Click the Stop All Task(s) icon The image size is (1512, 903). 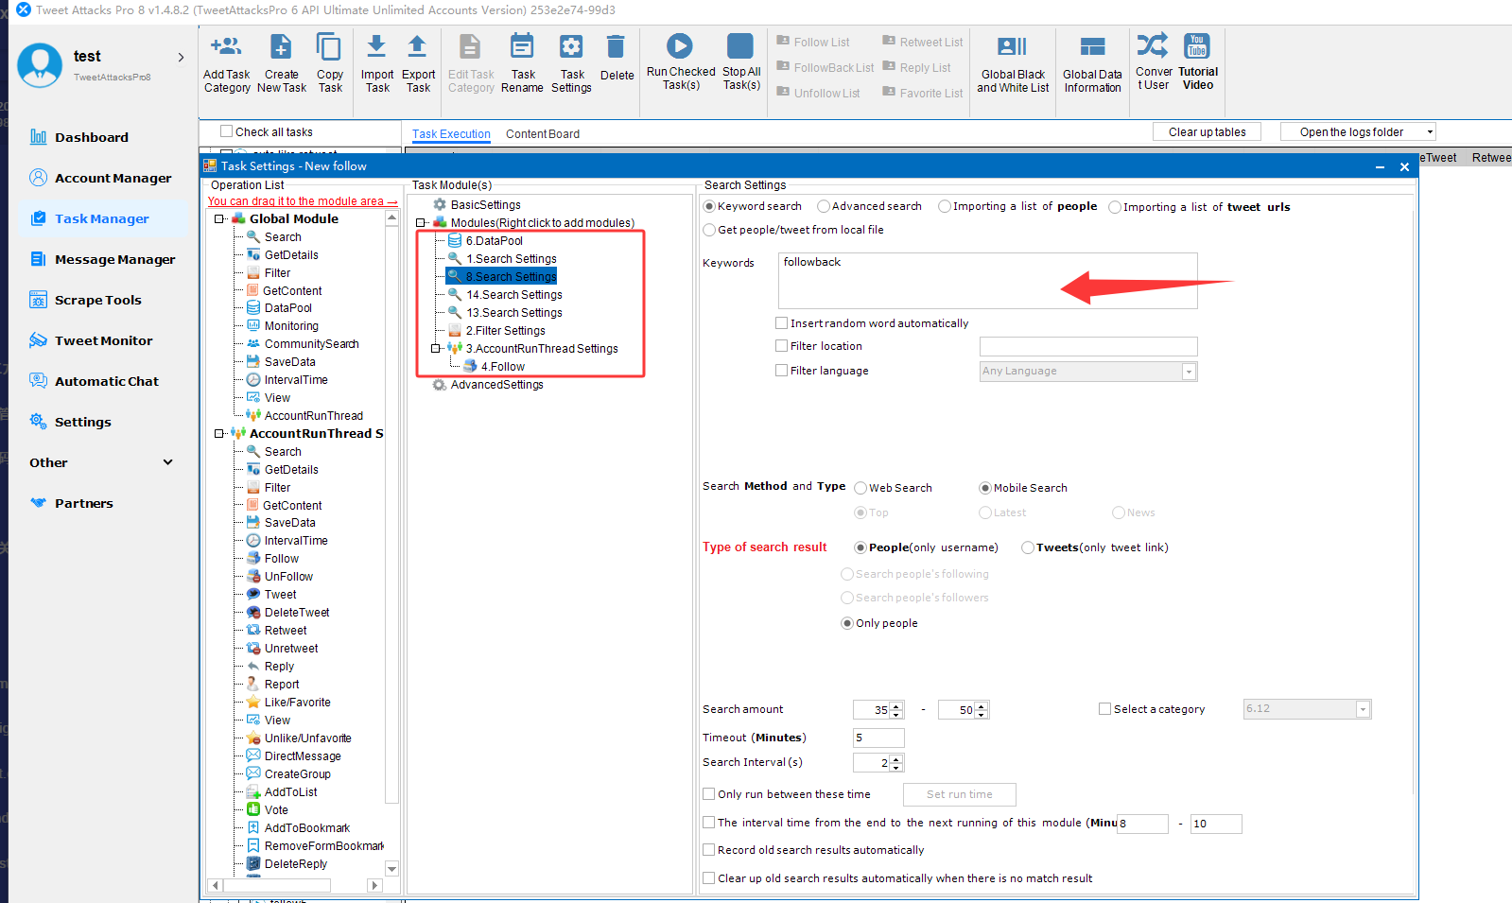pos(739,45)
